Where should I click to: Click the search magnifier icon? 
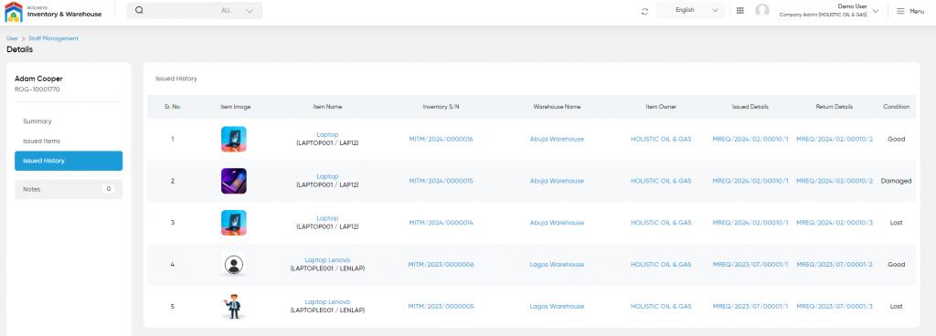(x=139, y=10)
